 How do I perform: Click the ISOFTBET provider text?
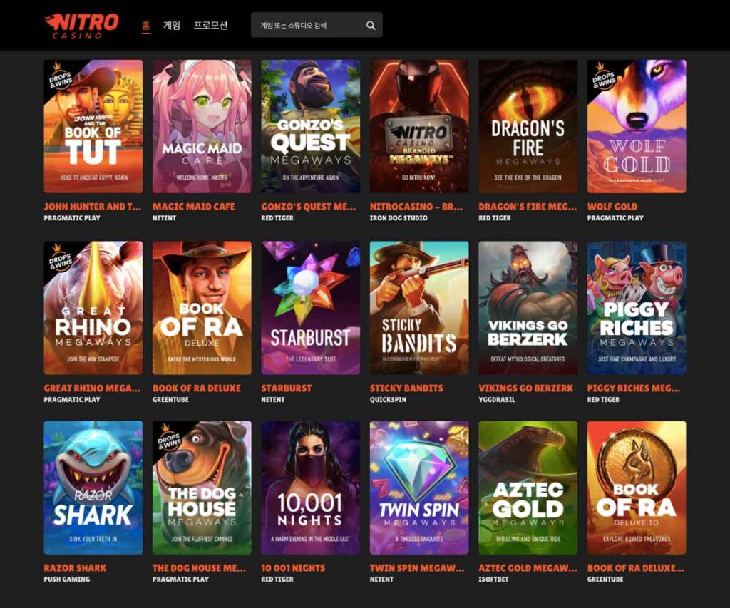493,579
